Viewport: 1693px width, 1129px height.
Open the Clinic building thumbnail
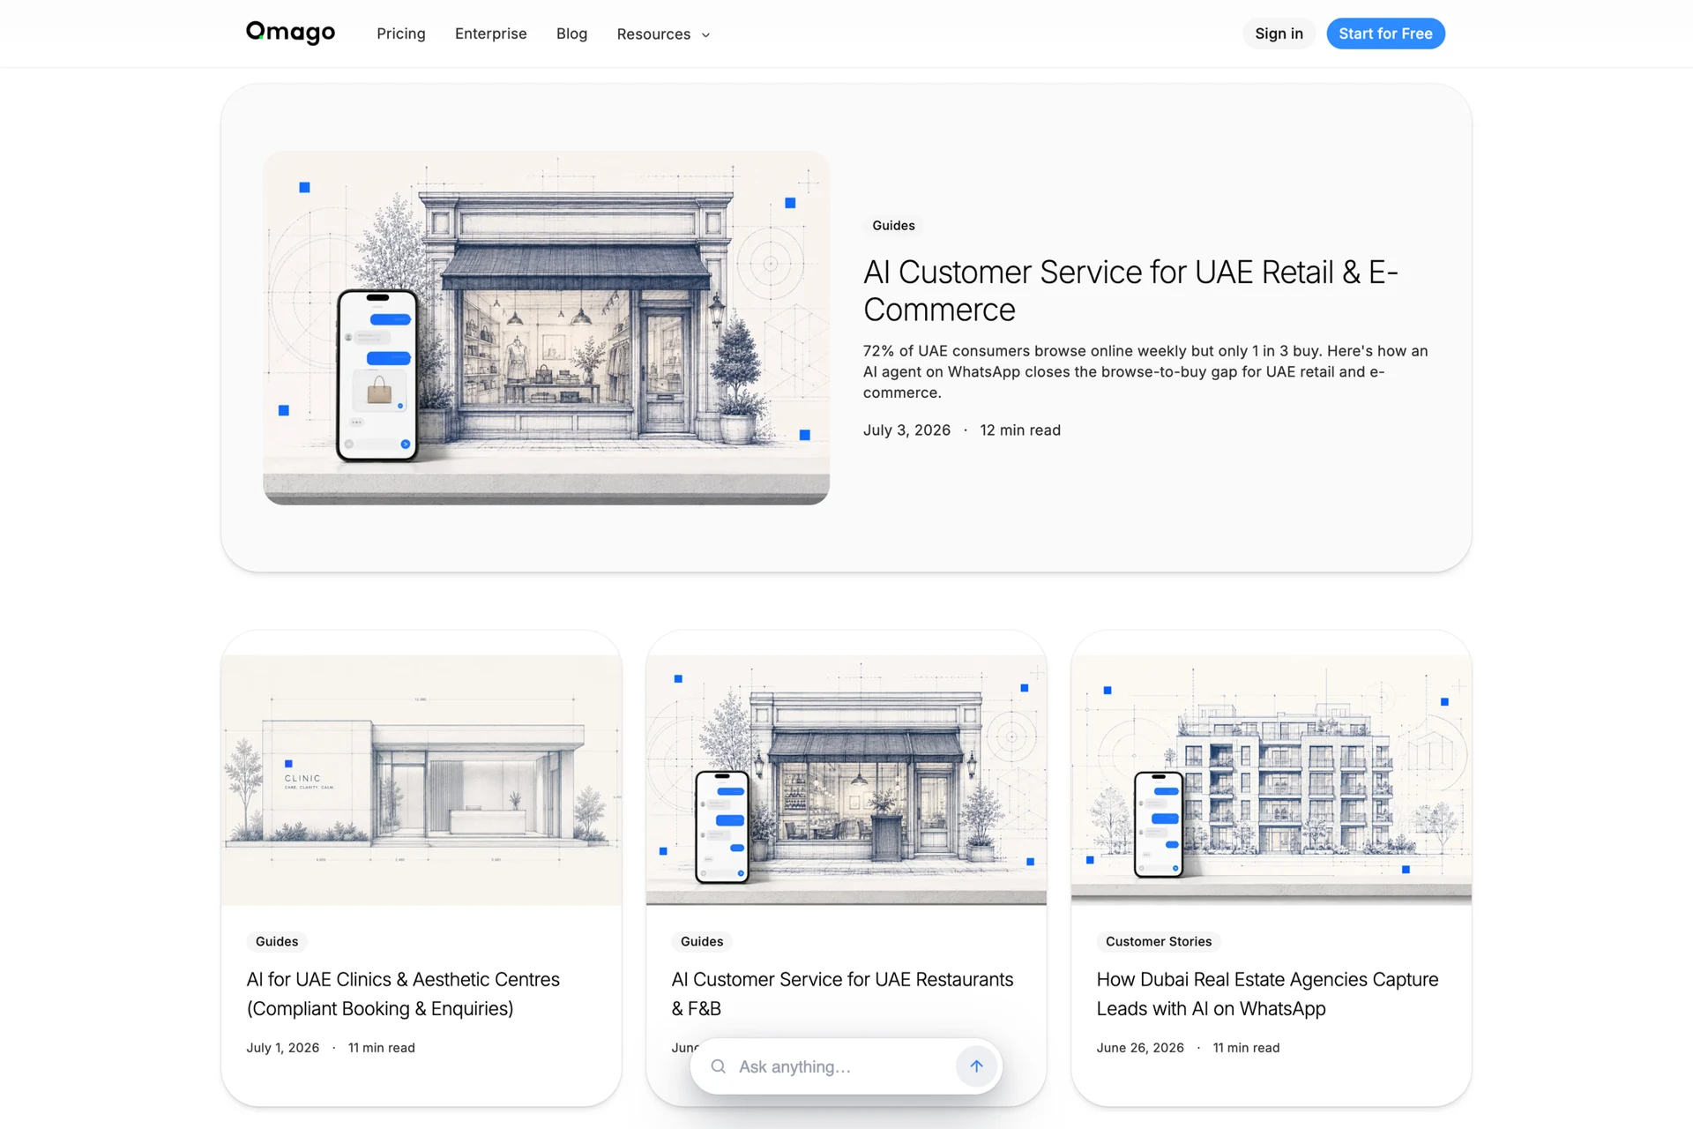pyautogui.click(x=421, y=780)
